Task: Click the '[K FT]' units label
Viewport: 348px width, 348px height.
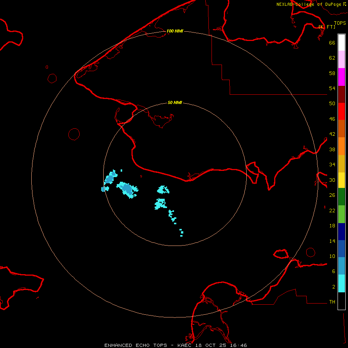Action: [x=327, y=27]
